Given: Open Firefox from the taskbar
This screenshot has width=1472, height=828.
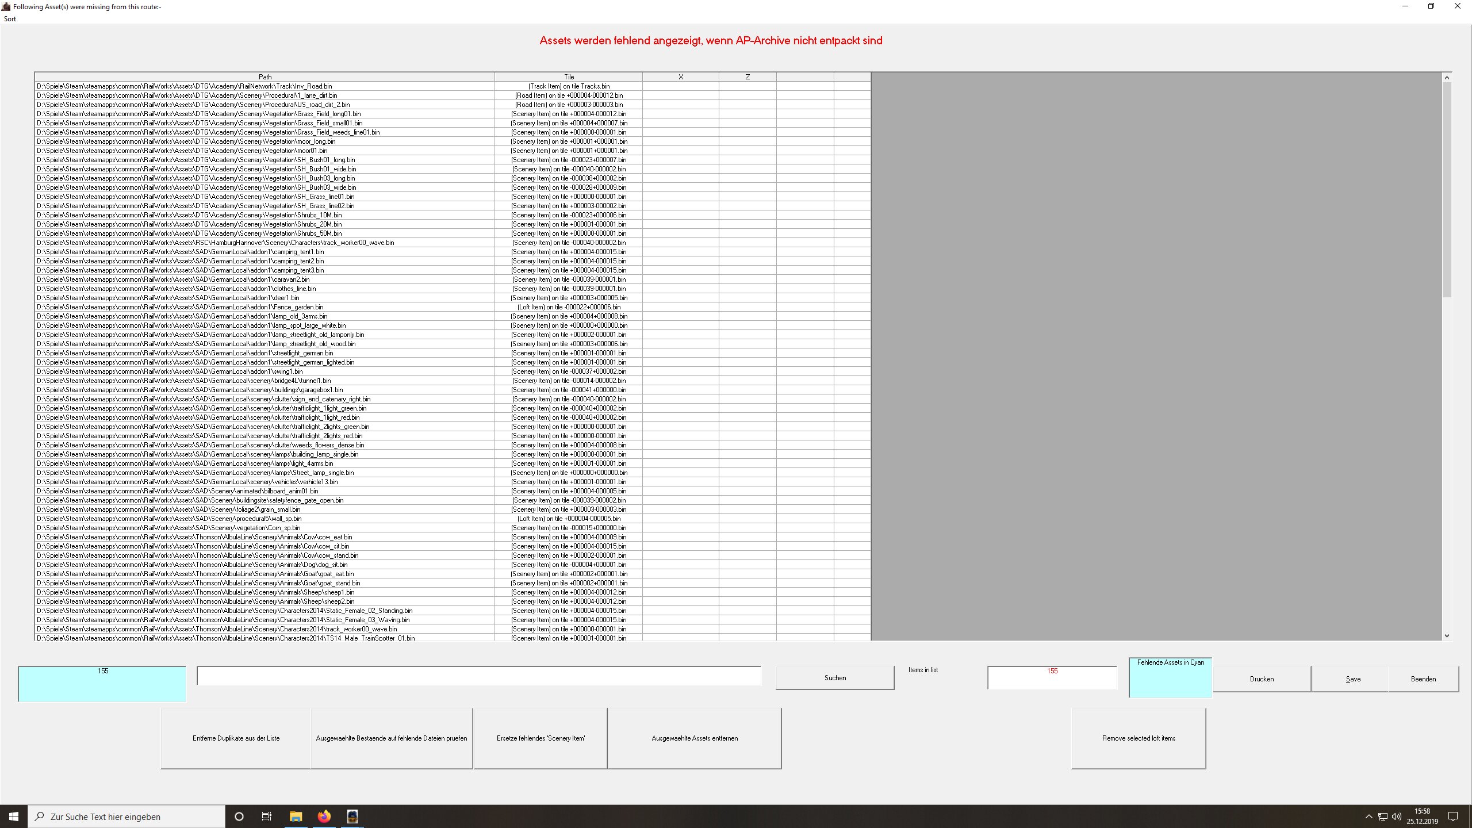Looking at the screenshot, I should pyautogui.click(x=324, y=816).
